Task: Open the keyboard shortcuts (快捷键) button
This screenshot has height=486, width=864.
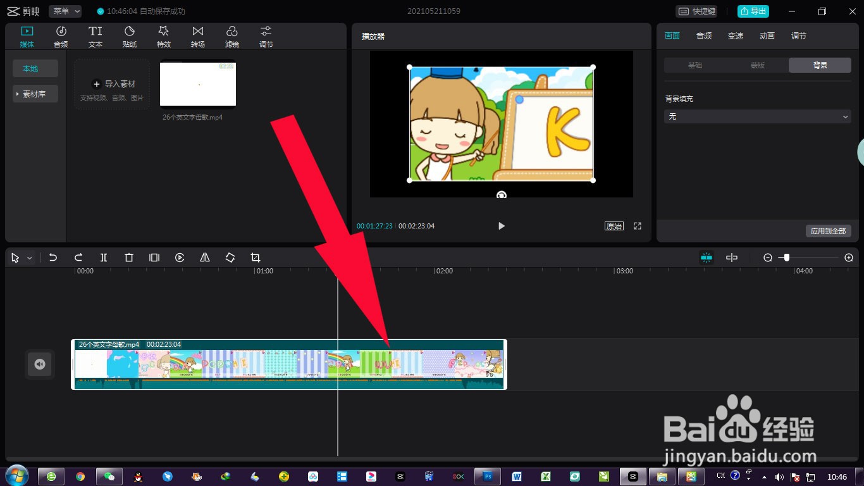Action: click(x=697, y=11)
